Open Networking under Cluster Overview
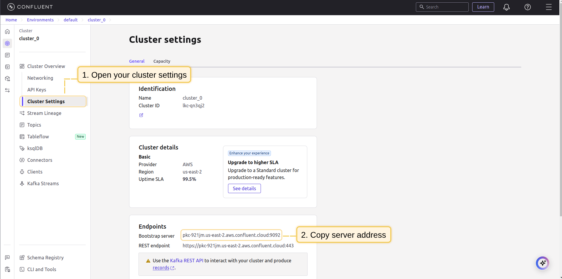 (x=40, y=78)
